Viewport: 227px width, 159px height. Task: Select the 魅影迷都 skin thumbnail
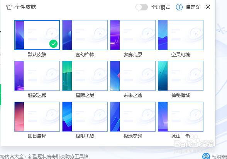point(37,76)
